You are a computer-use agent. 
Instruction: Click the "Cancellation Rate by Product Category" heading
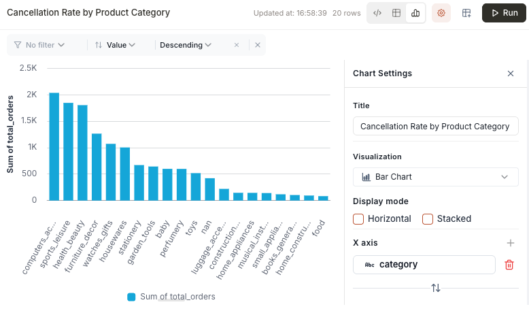point(88,12)
